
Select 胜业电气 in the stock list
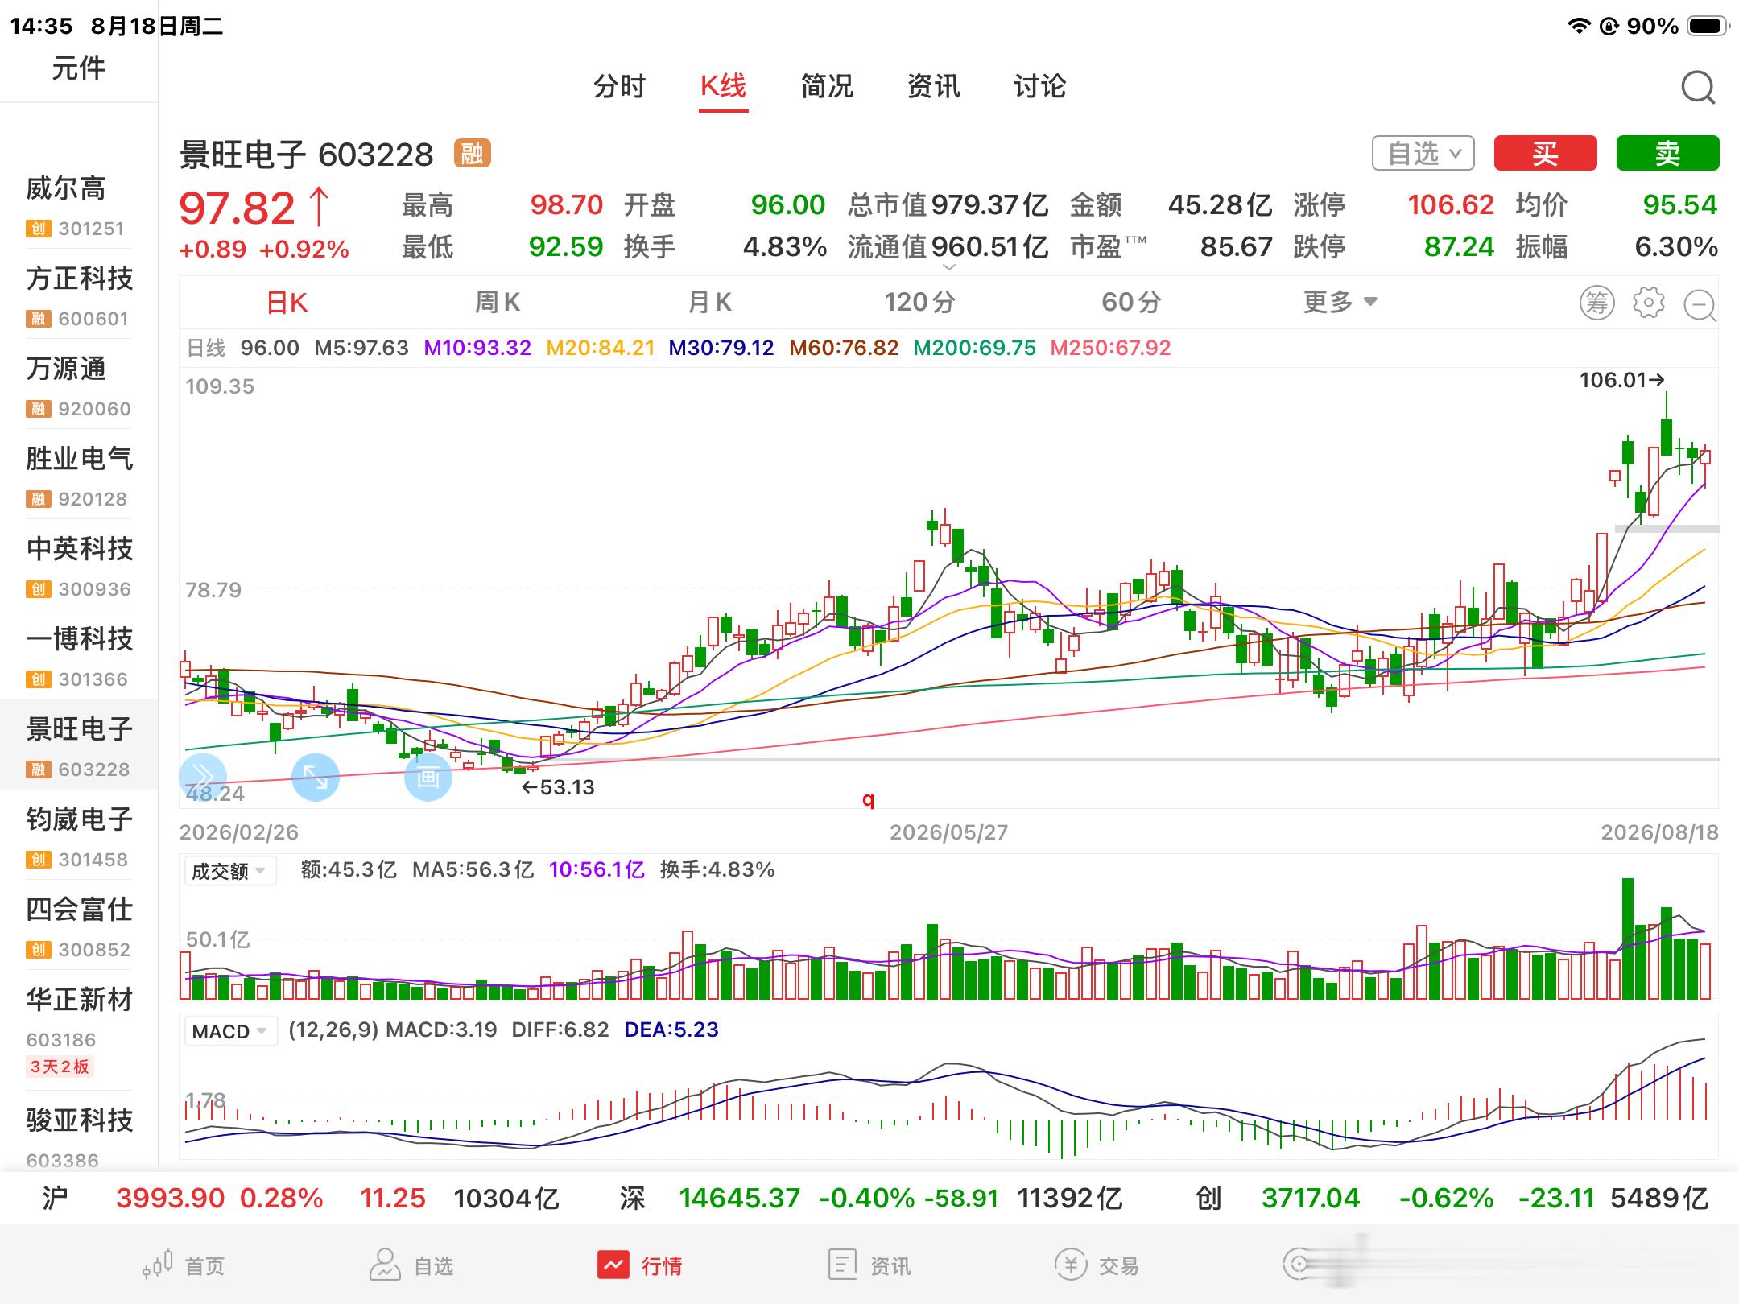[x=79, y=477]
